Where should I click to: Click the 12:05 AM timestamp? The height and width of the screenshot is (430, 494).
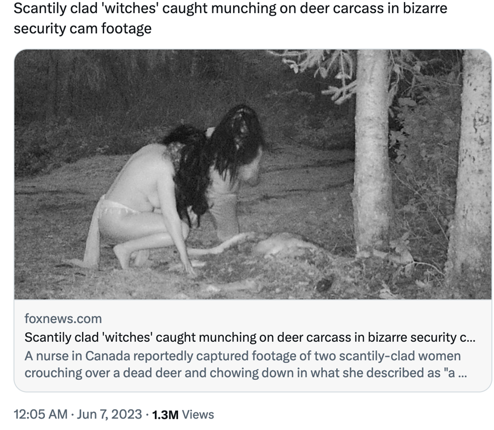(x=41, y=415)
